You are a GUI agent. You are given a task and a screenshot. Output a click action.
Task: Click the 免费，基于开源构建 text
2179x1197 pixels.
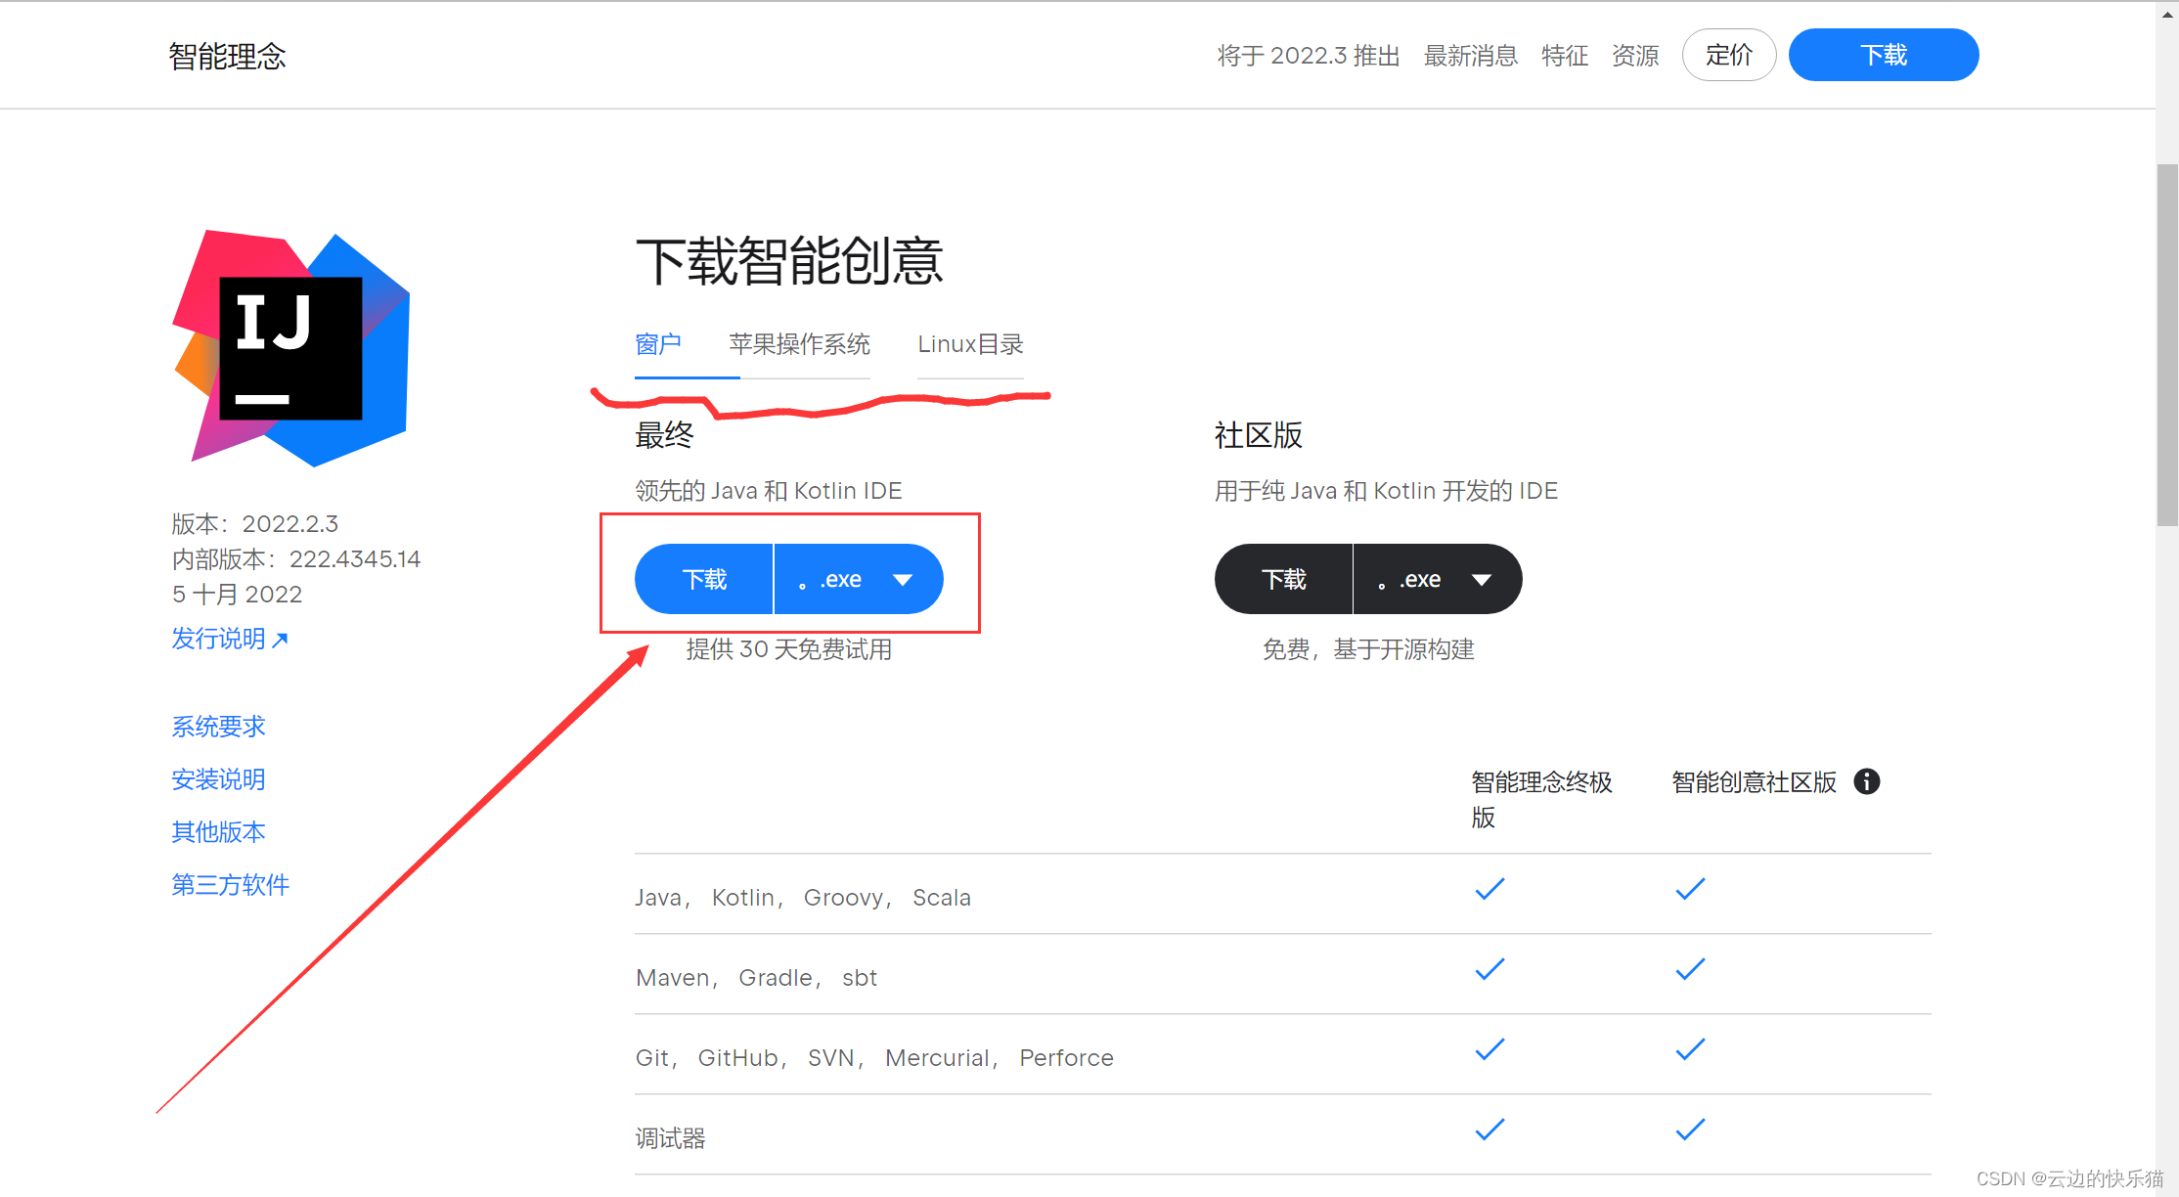(x=1368, y=649)
